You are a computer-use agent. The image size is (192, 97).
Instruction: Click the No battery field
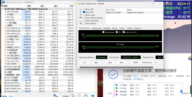(x=102, y=57)
